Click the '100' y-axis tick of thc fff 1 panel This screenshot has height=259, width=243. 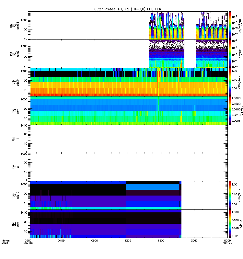click(25, 134)
